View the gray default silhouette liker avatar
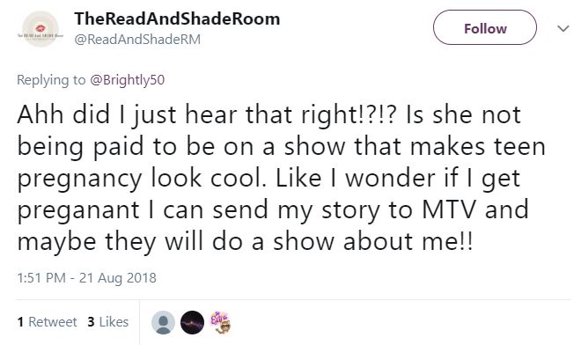The height and width of the screenshot is (345, 581). pos(163,322)
